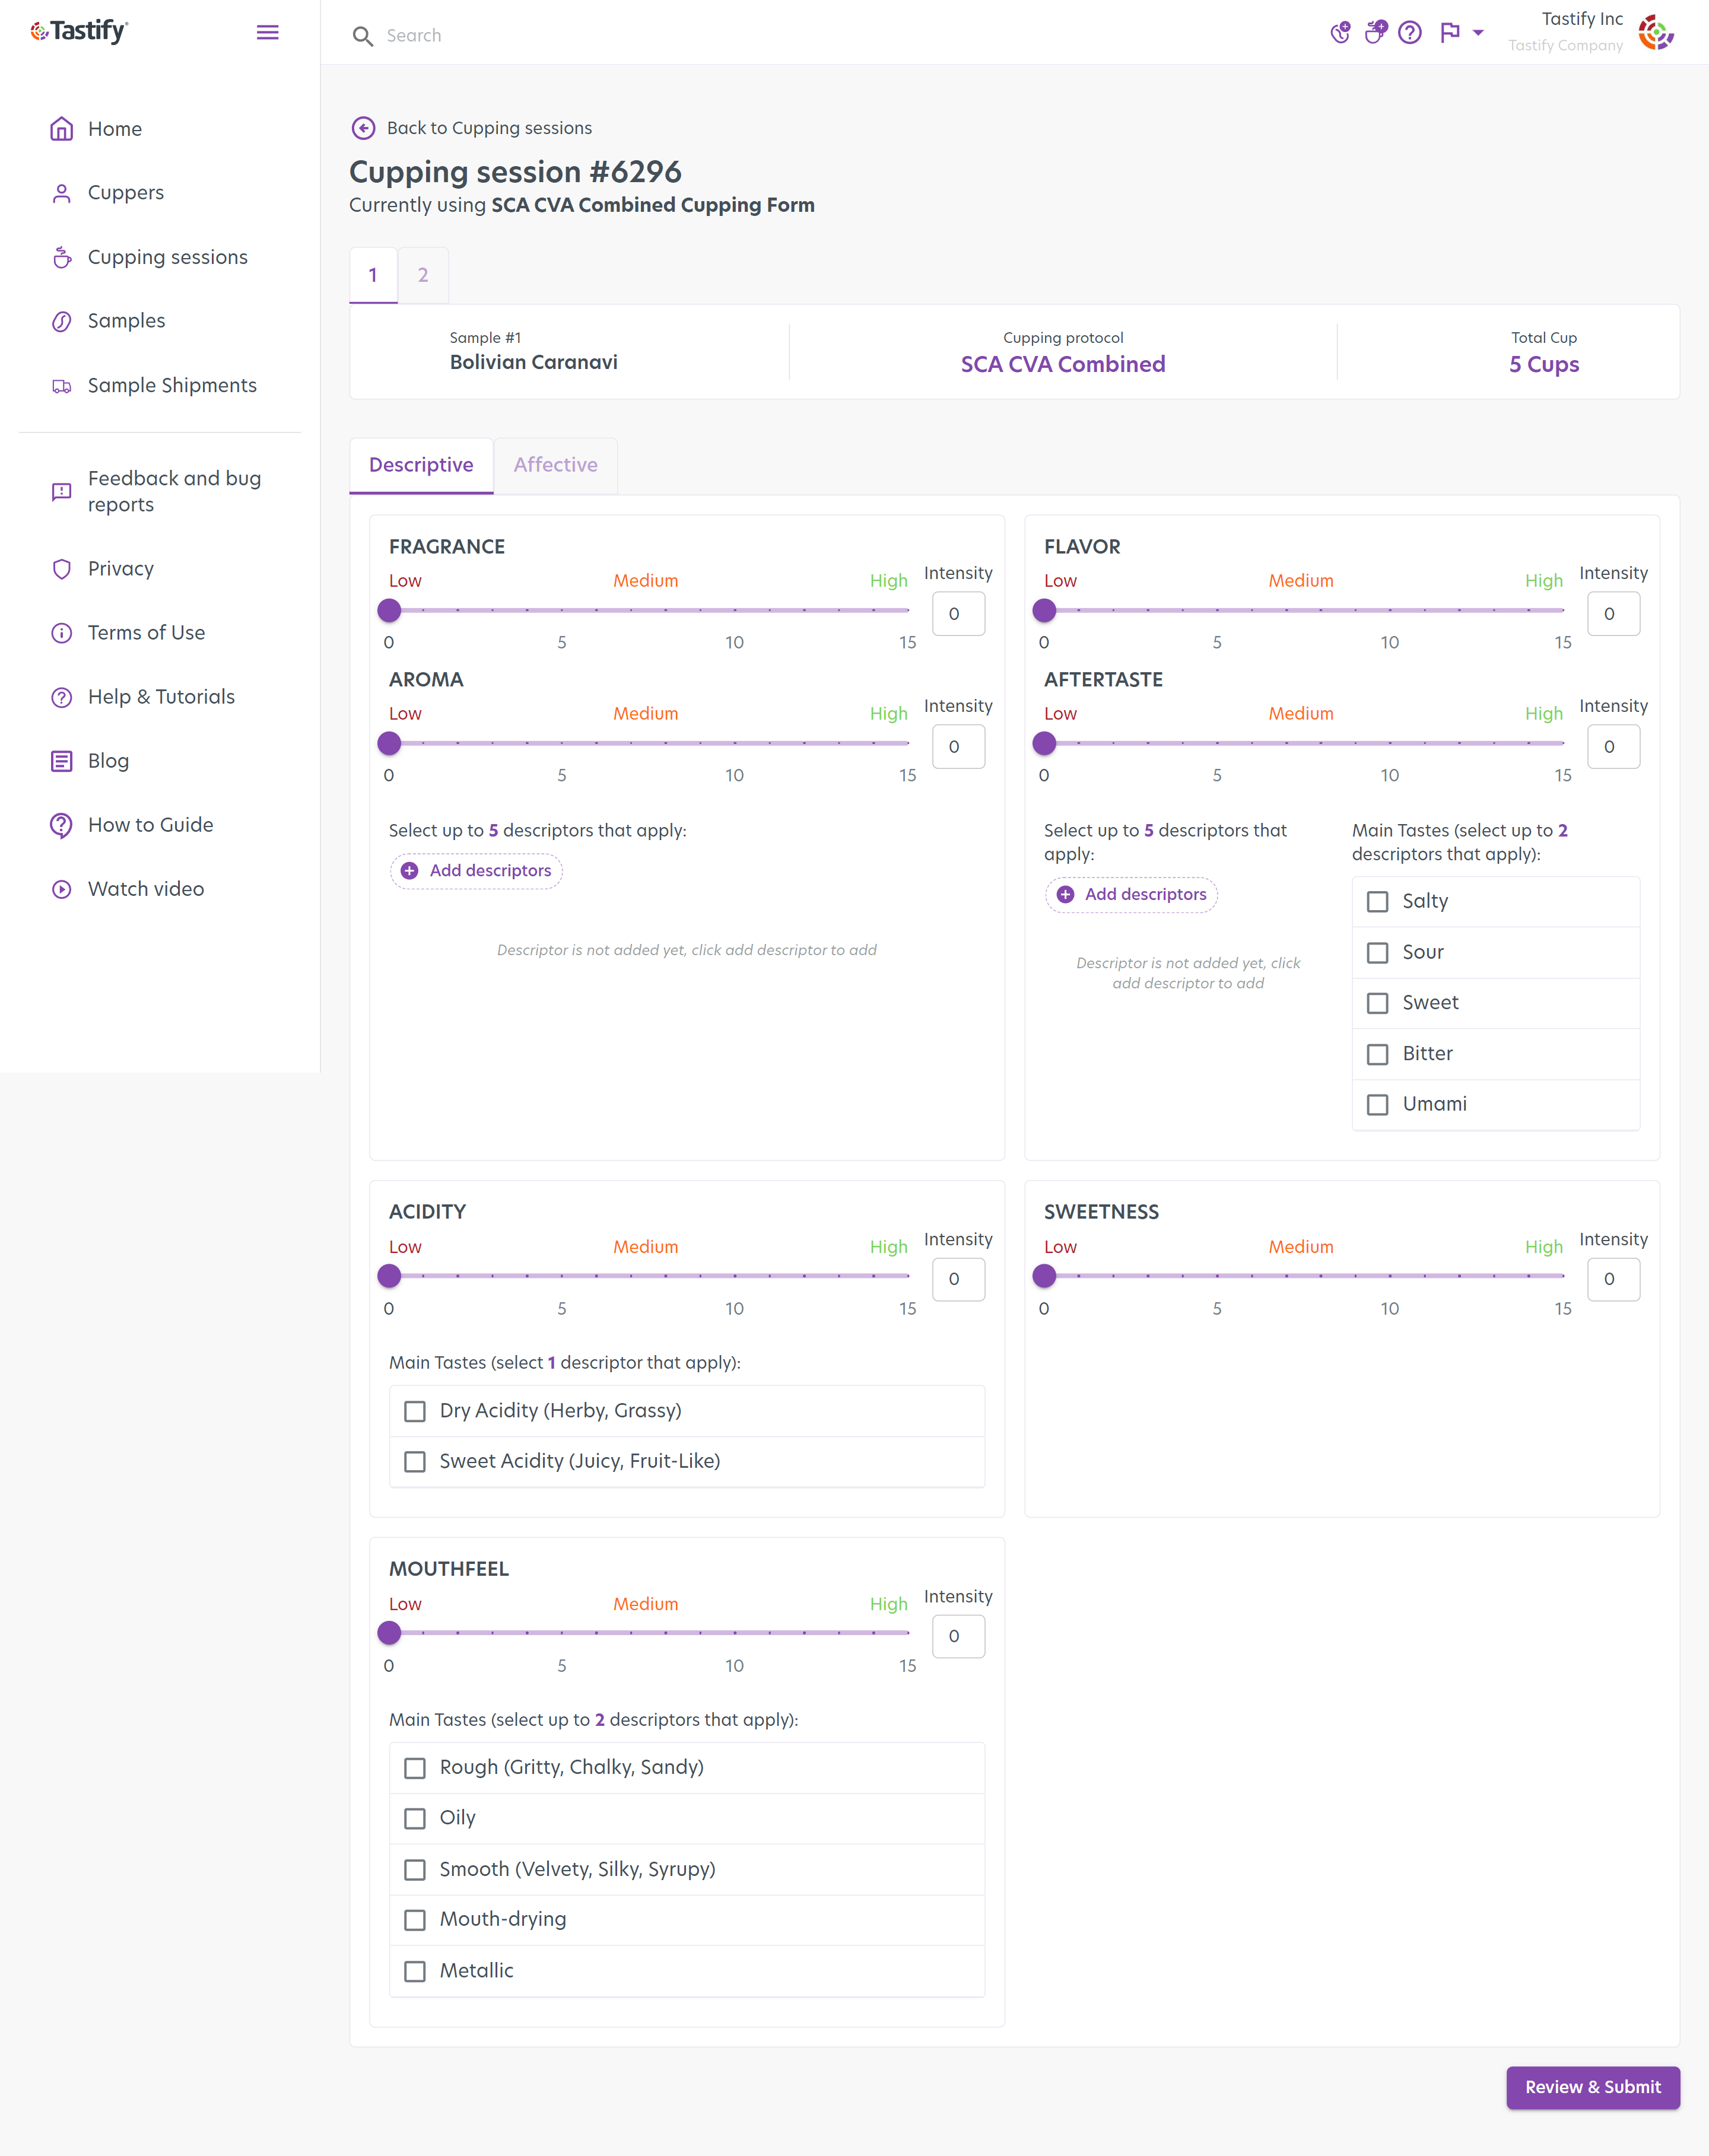Click the add cupping session cup icon

(1375, 33)
